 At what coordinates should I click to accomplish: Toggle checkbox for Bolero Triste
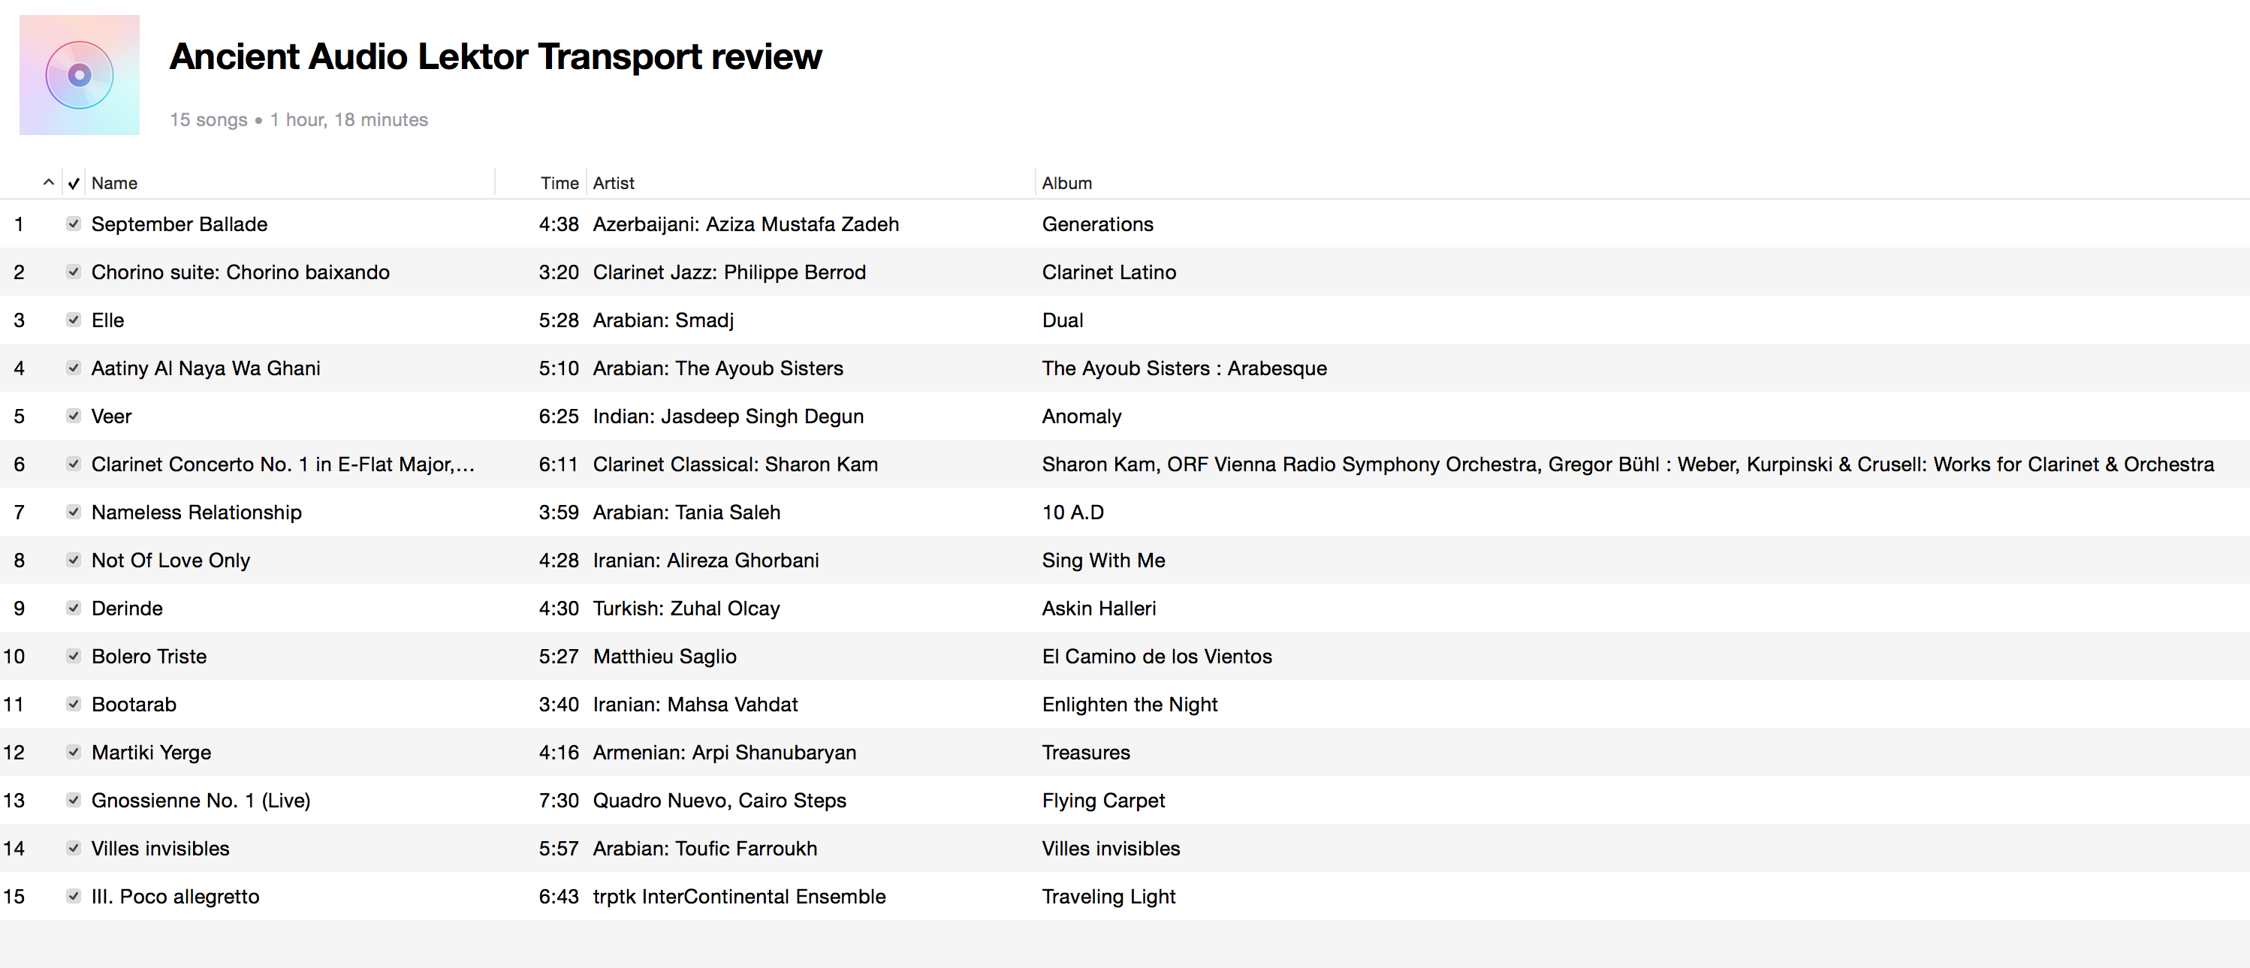[x=74, y=656]
